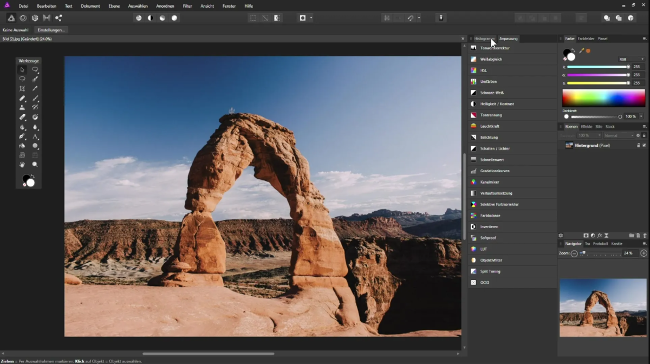Image resolution: width=650 pixels, height=364 pixels.
Task: Open the RGB color model dropdown
Action: 631,59
